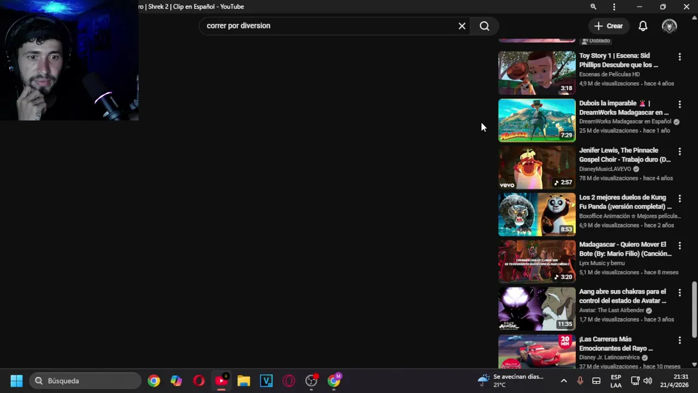Expand the hidden system tray icons chevron
The image size is (698, 393).
(564, 381)
